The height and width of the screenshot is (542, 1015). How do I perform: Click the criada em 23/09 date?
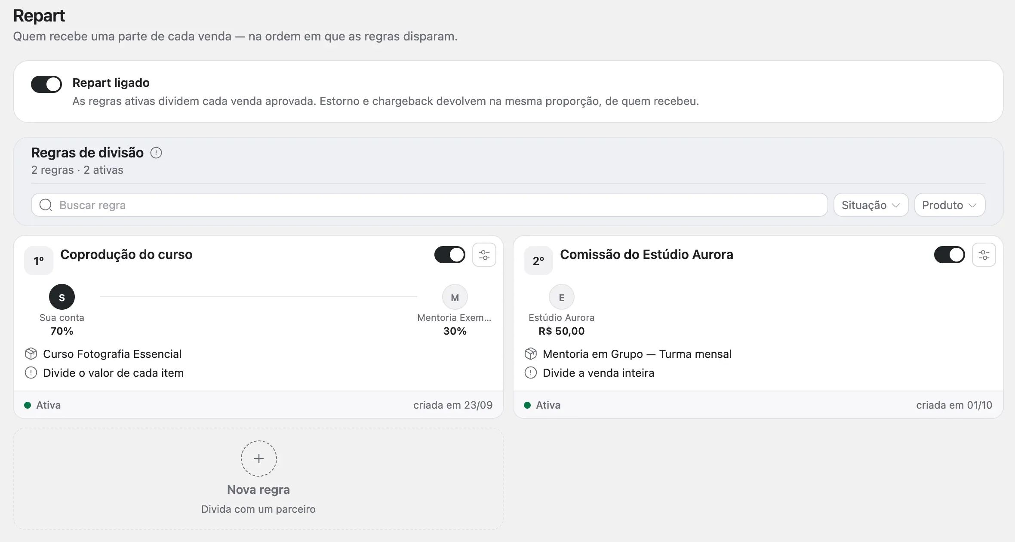(x=453, y=405)
